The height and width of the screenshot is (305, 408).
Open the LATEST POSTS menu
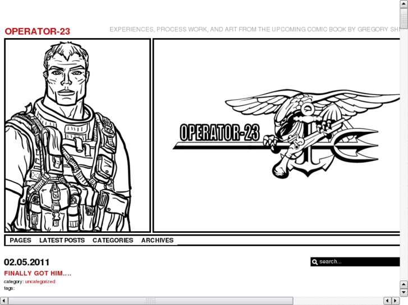[62, 241]
